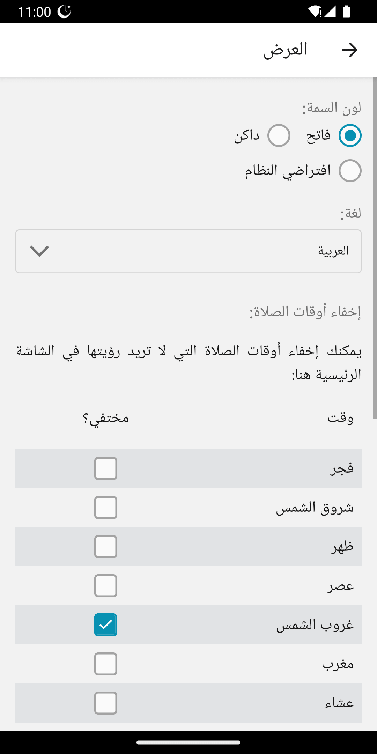
Task: Select the داكن (dark) theme radio
Action: tap(279, 135)
